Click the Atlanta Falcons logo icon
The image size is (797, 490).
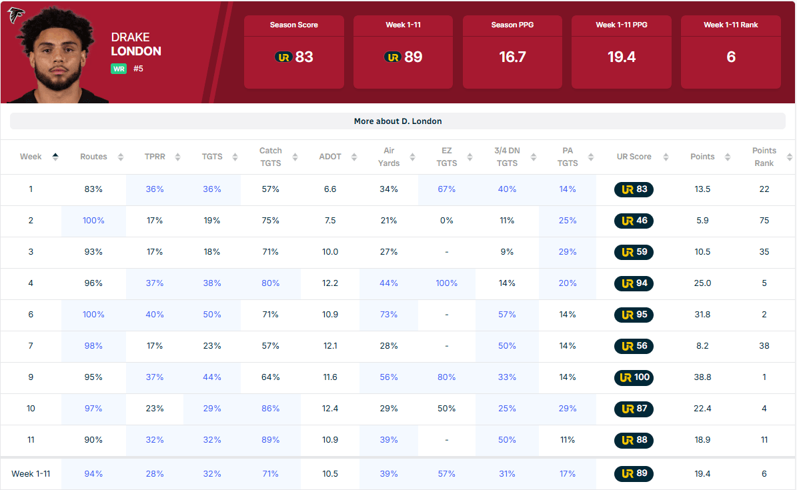pyautogui.click(x=15, y=15)
